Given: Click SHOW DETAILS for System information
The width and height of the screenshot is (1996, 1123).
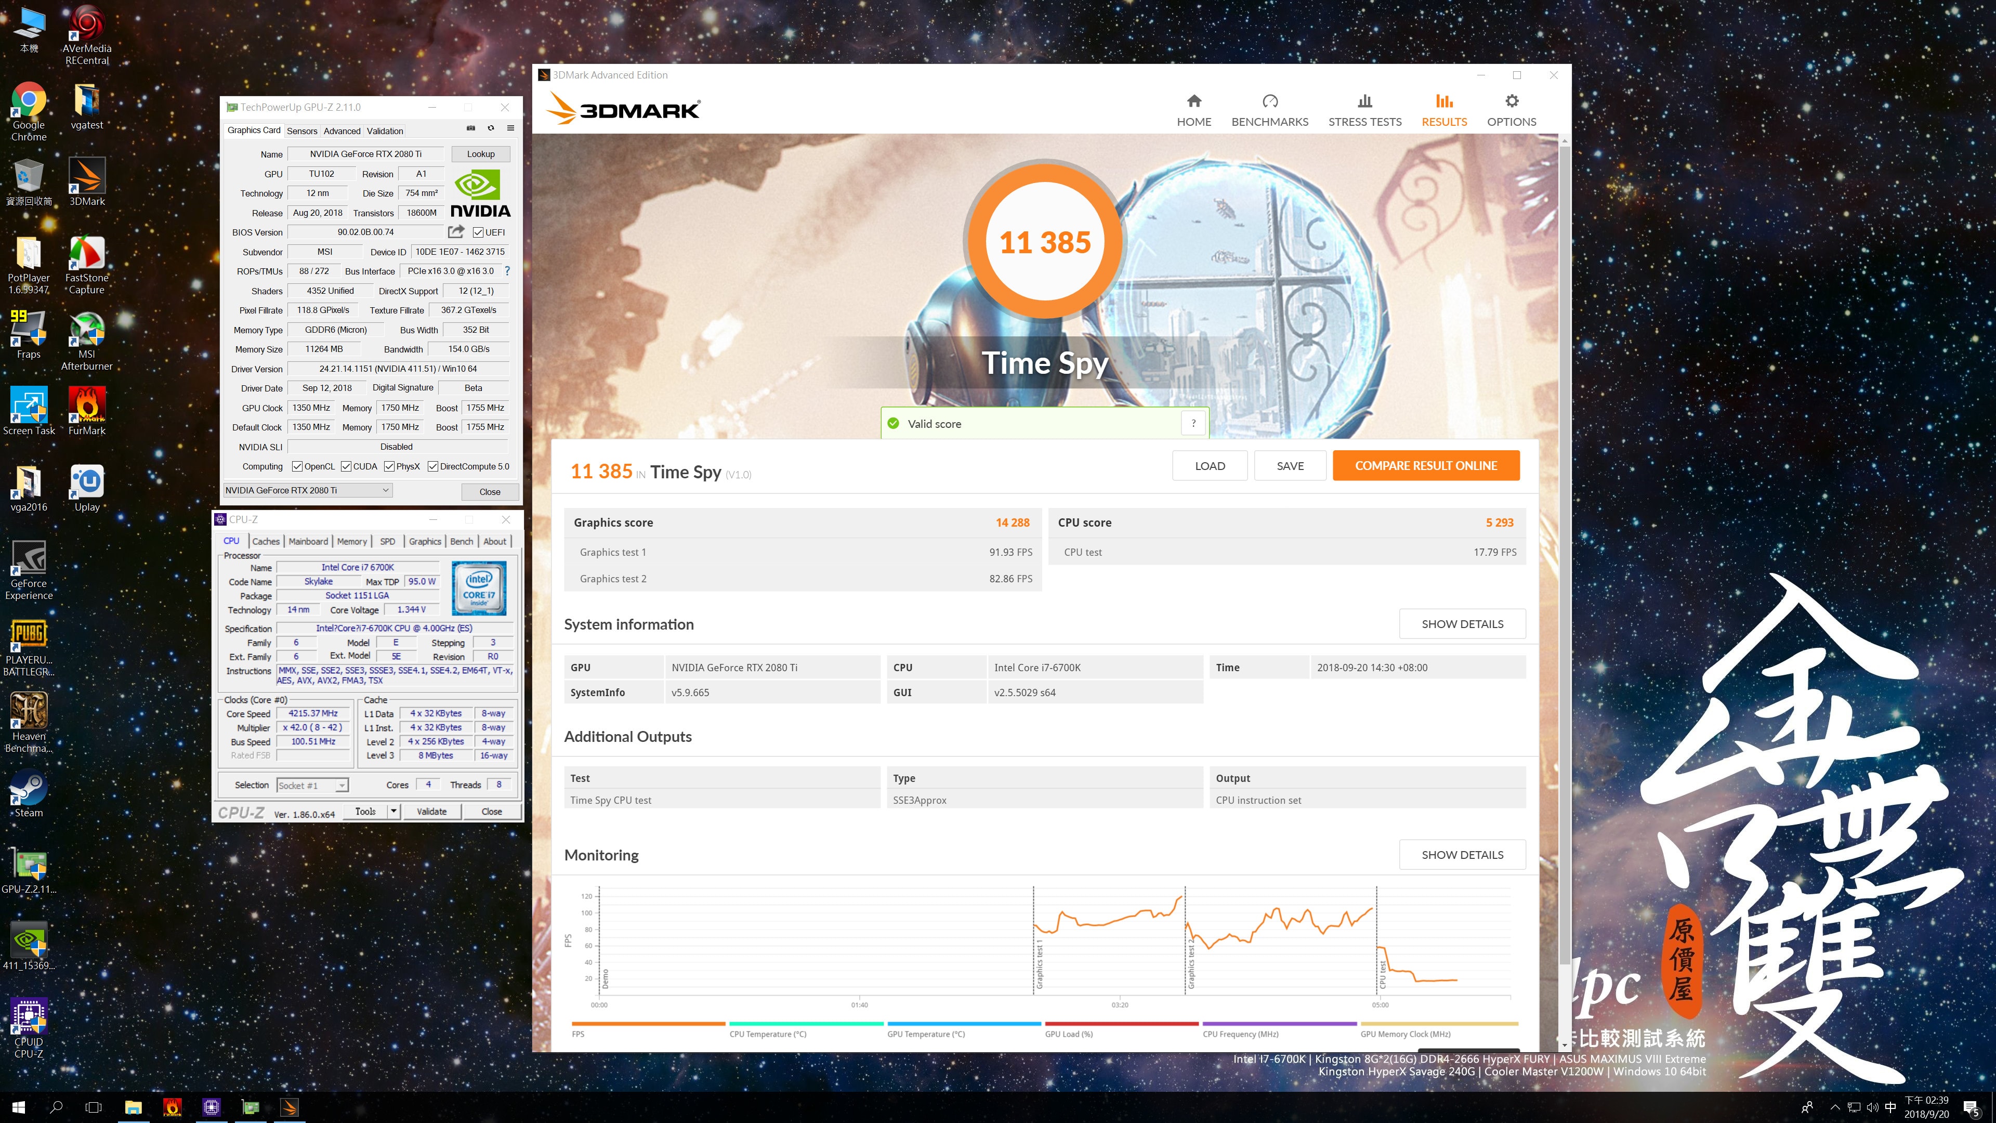Looking at the screenshot, I should pyautogui.click(x=1462, y=624).
